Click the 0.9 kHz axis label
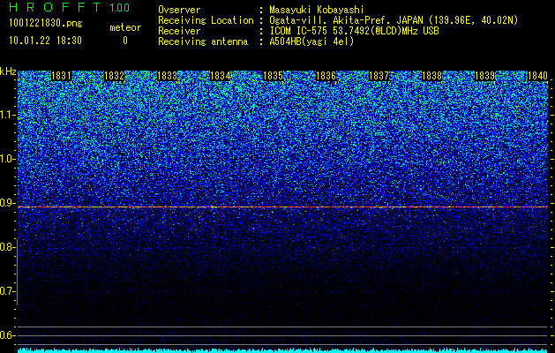This screenshot has width=555, height=353. 7,203
